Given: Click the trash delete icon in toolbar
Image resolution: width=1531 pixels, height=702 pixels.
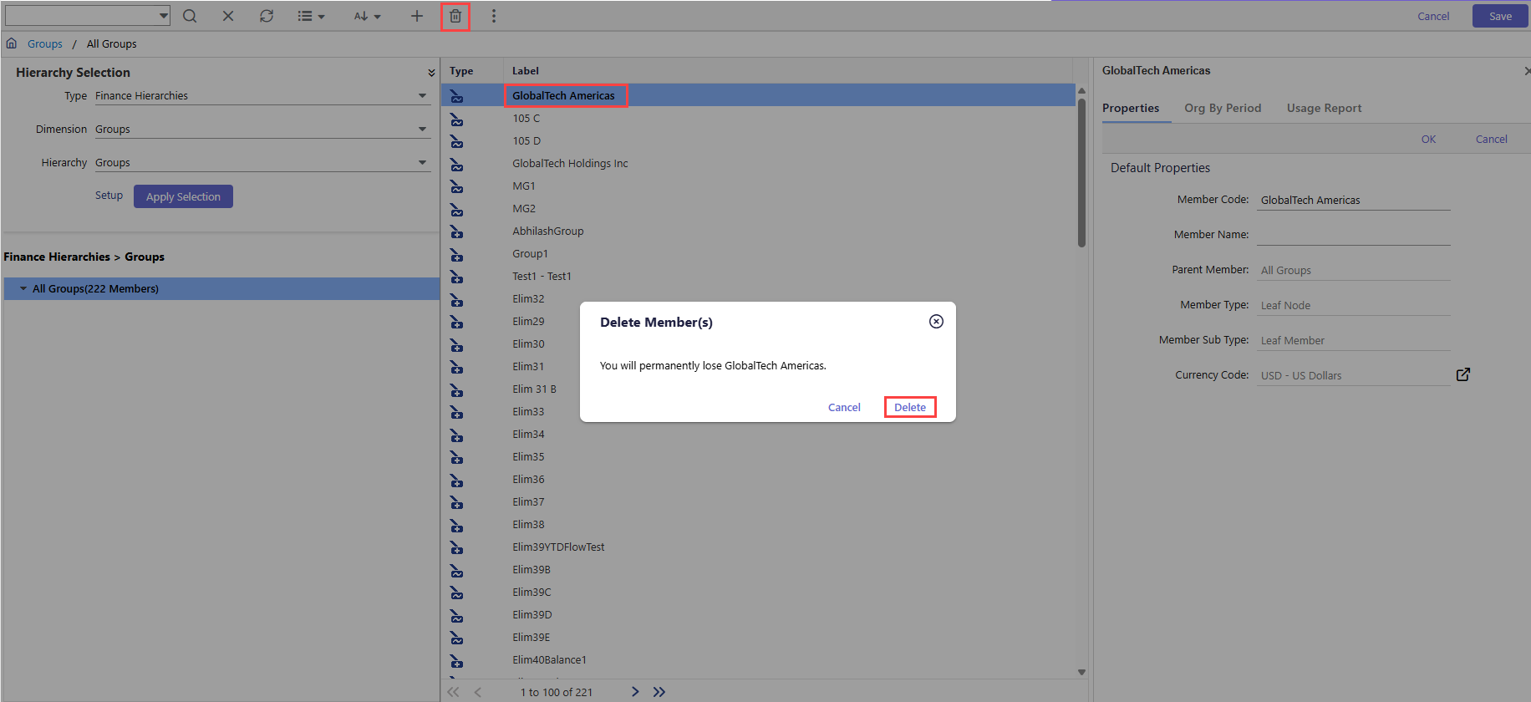Looking at the screenshot, I should tap(455, 16).
